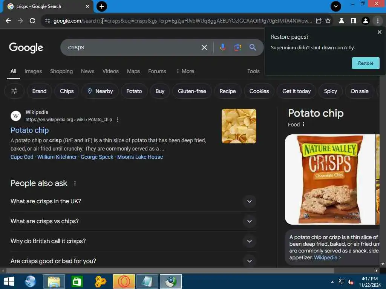Open Microsoft Store from the taskbar
Image resolution: width=386 pixels, height=289 pixels.
point(77,281)
